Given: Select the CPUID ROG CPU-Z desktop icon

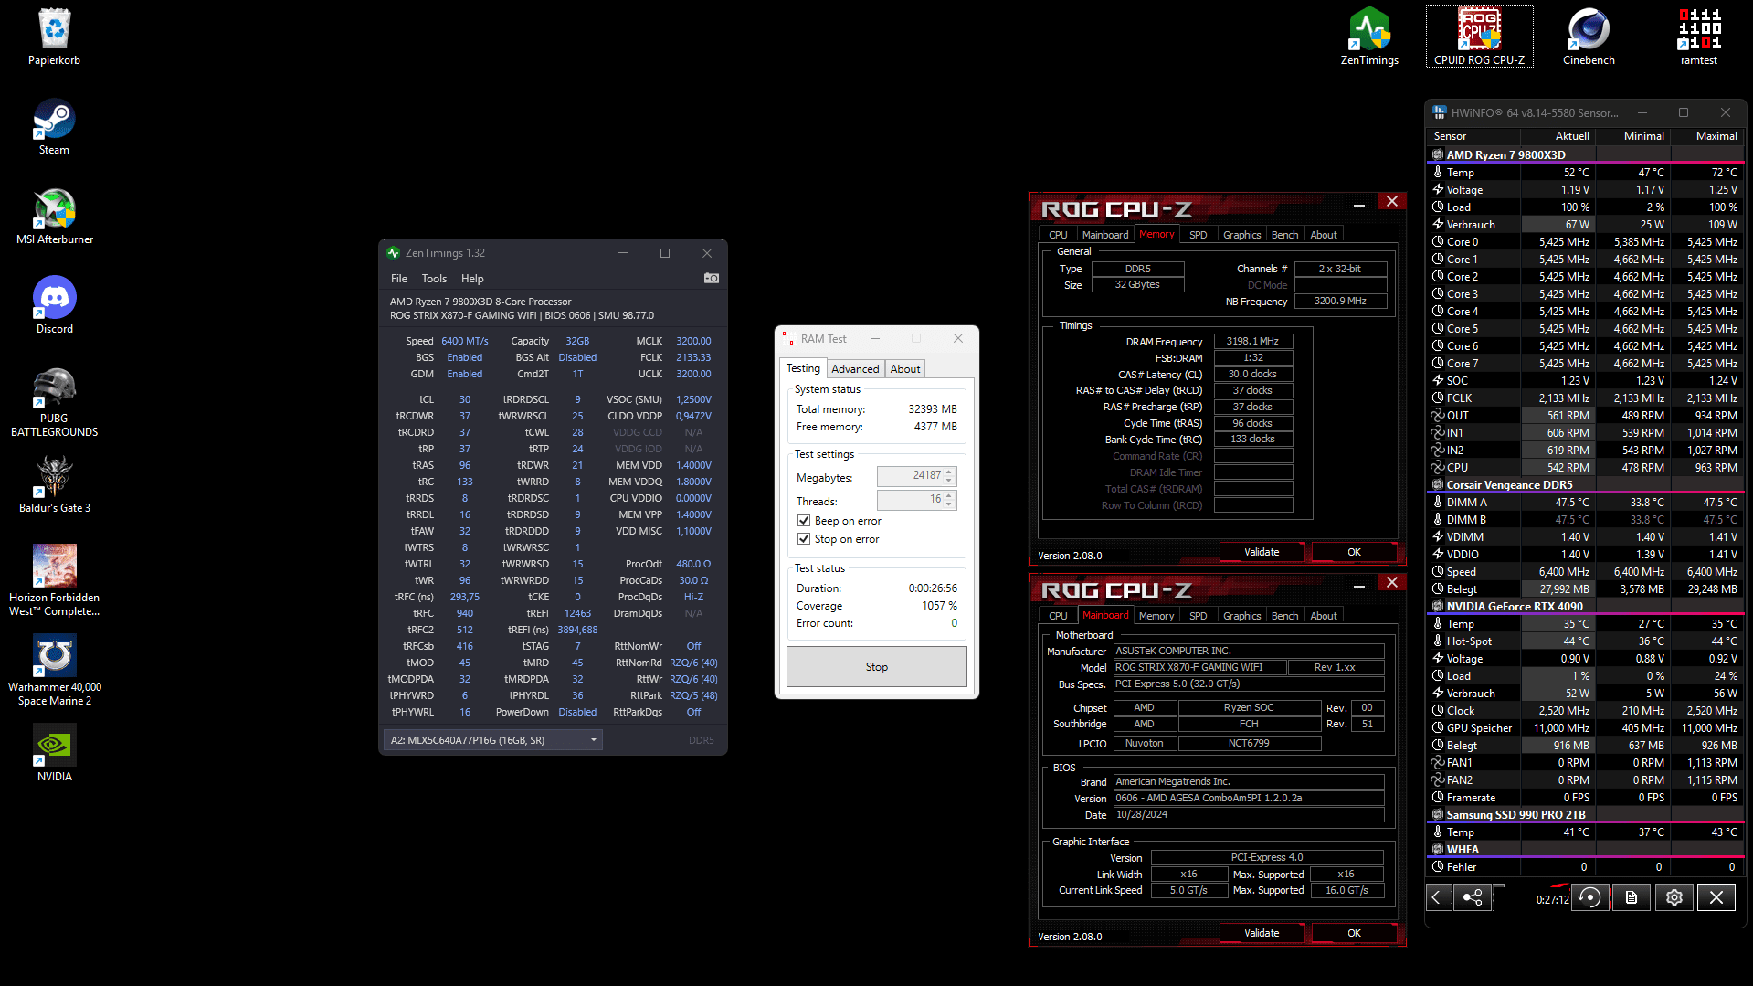Looking at the screenshot, I should [x=1479, y=37].
